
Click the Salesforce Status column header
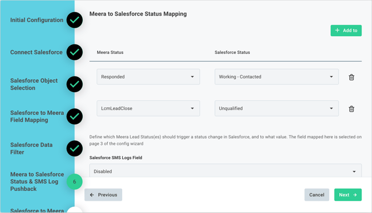(232, 52)
